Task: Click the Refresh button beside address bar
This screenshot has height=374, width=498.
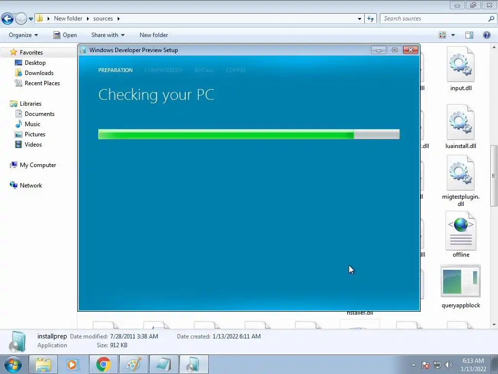Action: click(370, 19)
